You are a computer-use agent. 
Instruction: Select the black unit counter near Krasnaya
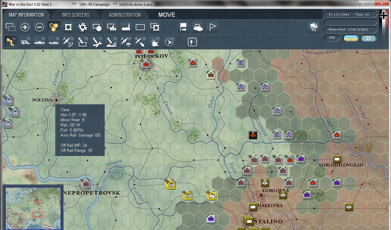tap(253, 135)
